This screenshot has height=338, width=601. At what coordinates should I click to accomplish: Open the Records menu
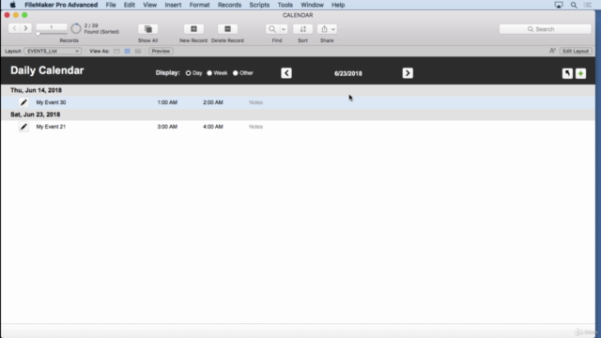click(229, 5)
